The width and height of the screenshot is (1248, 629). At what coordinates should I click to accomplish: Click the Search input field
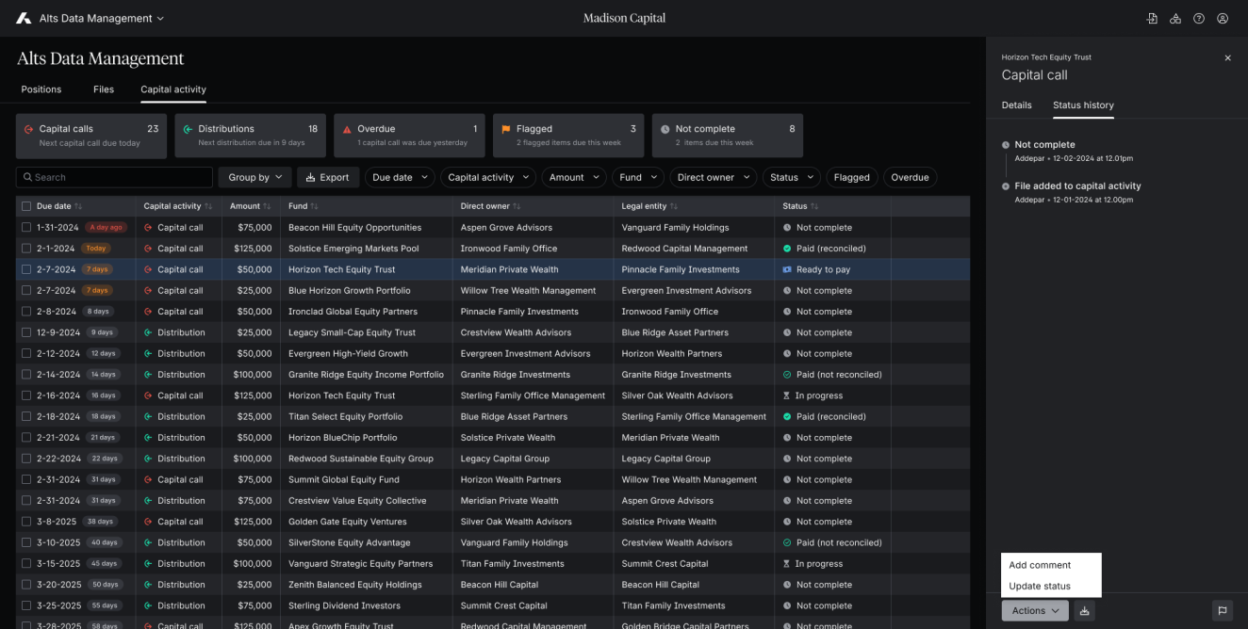pyautogui.click(x=114, y=177)
